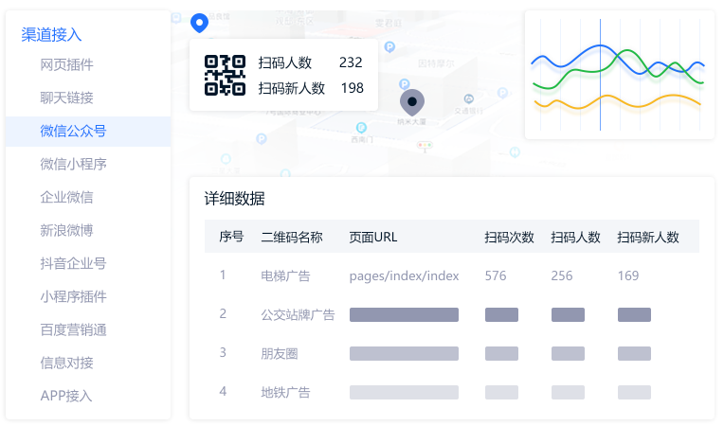
Task: Select the dark gray map pin marker
Action: [411, 101]
